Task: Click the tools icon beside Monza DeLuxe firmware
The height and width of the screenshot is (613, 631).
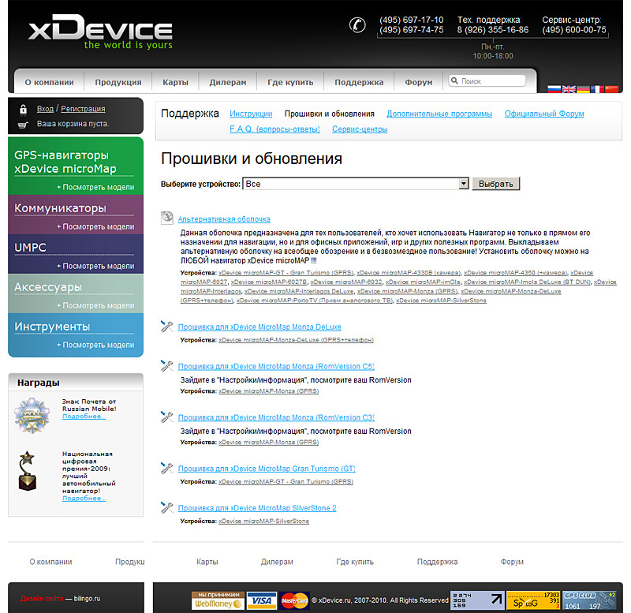Action: click(166, 326)
